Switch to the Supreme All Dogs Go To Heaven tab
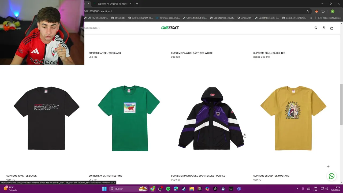The image size is (343, 193). pos(112,4)
